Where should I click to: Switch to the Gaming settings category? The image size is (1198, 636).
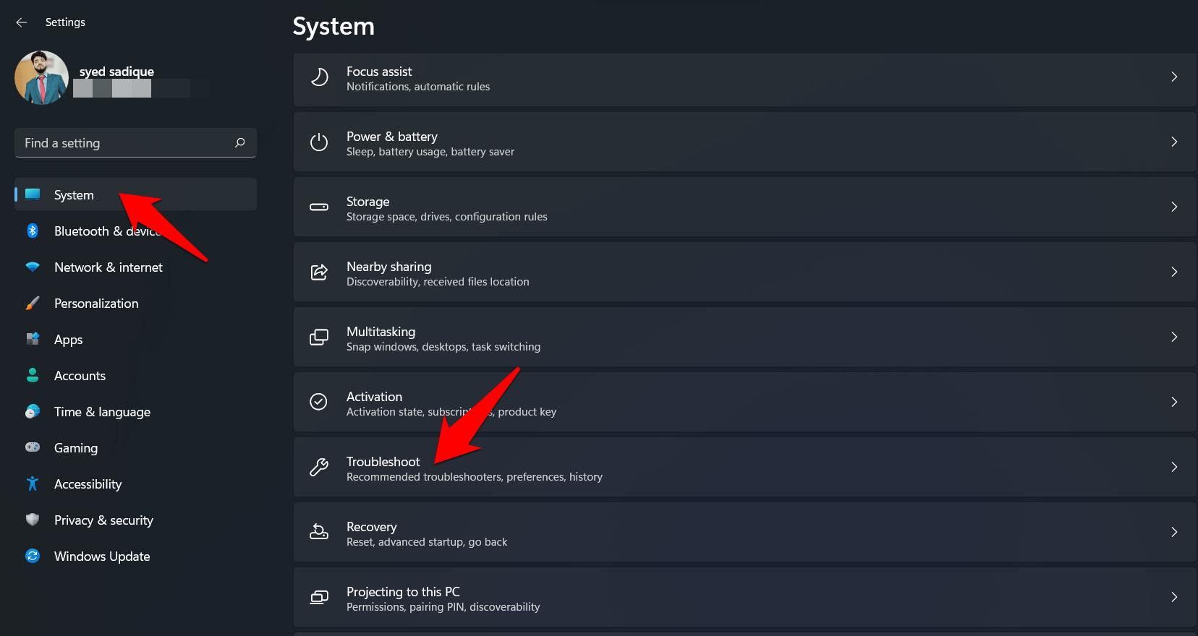pyautogui.click(x=76, y=448)
